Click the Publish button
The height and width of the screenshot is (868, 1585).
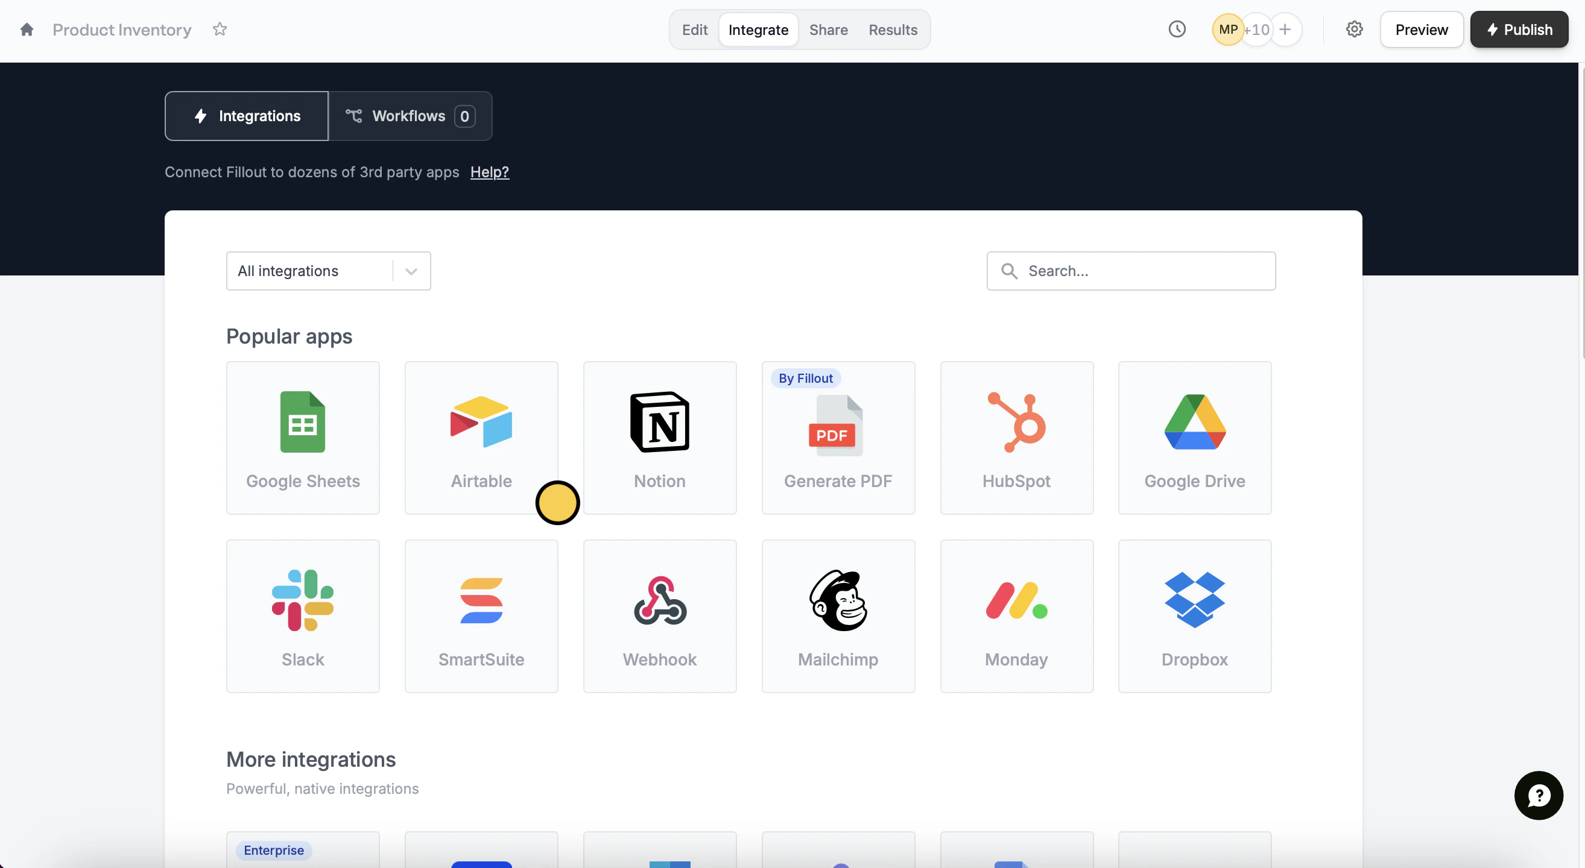click(x=1519, y=30)
